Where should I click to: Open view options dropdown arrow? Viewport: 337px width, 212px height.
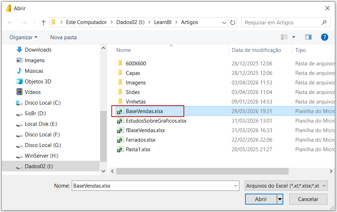(x=294, y=37)
